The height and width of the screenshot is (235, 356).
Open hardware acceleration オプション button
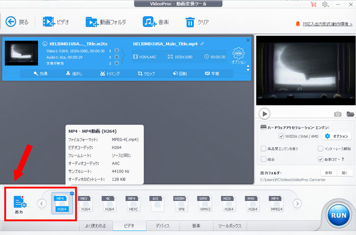click(x=336, y=136)
